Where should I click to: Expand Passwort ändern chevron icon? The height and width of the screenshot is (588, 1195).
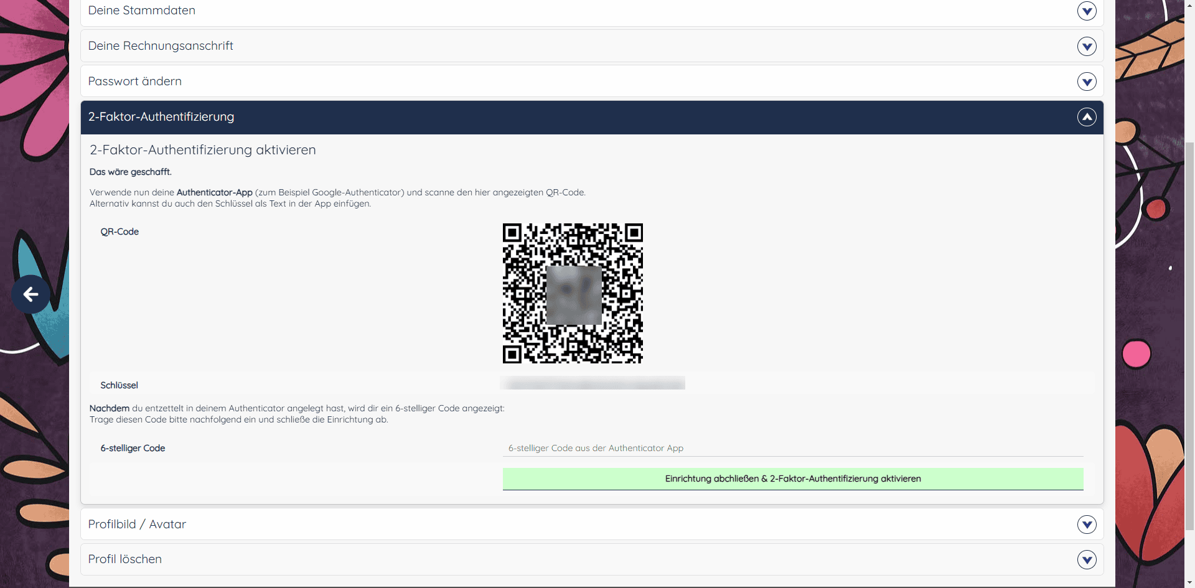coord(1087,82)
